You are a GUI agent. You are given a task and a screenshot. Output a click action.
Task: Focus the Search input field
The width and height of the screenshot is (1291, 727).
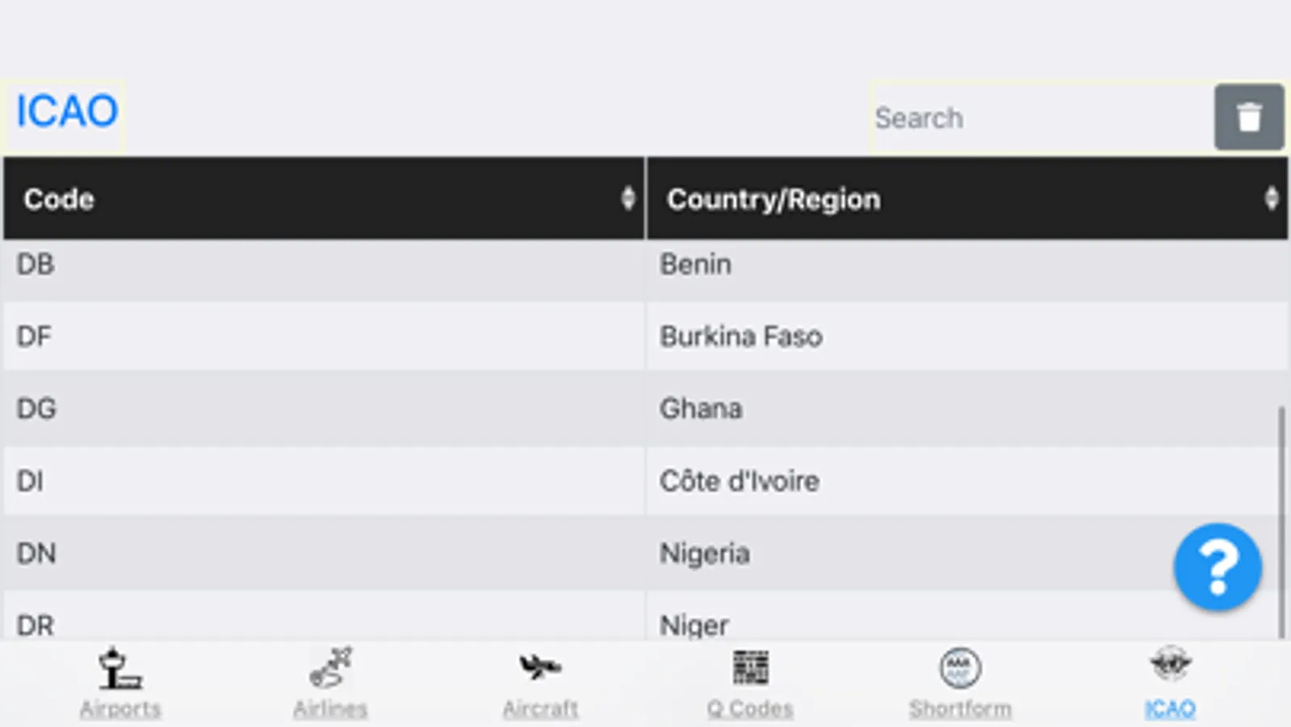pos(1040,118)
